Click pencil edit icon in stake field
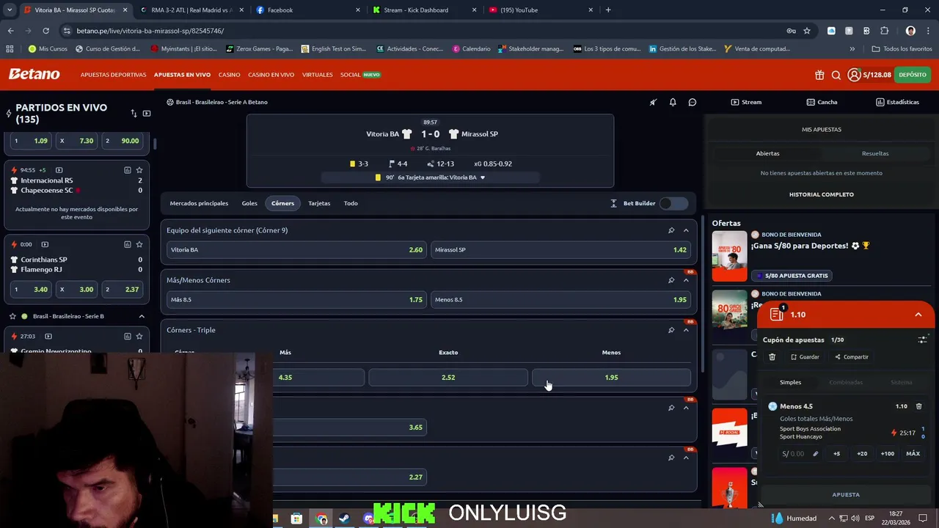 [815, 454]
